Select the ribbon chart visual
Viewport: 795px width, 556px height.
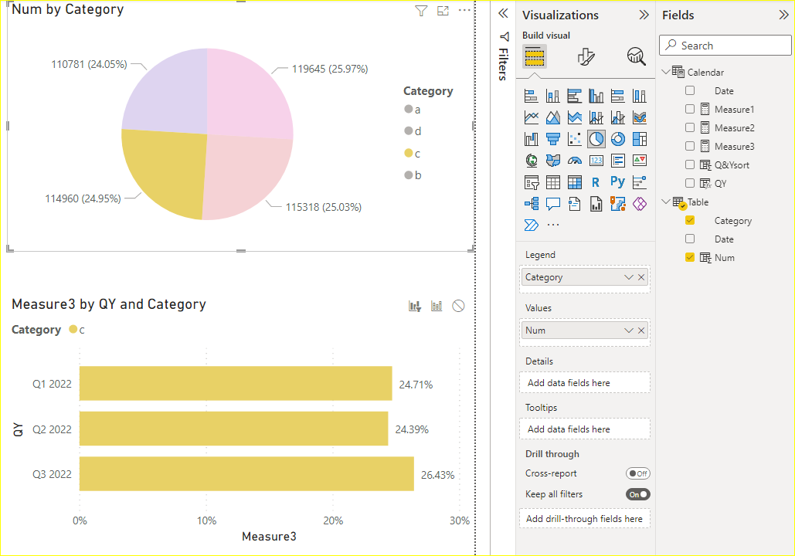tap(640, 117)
